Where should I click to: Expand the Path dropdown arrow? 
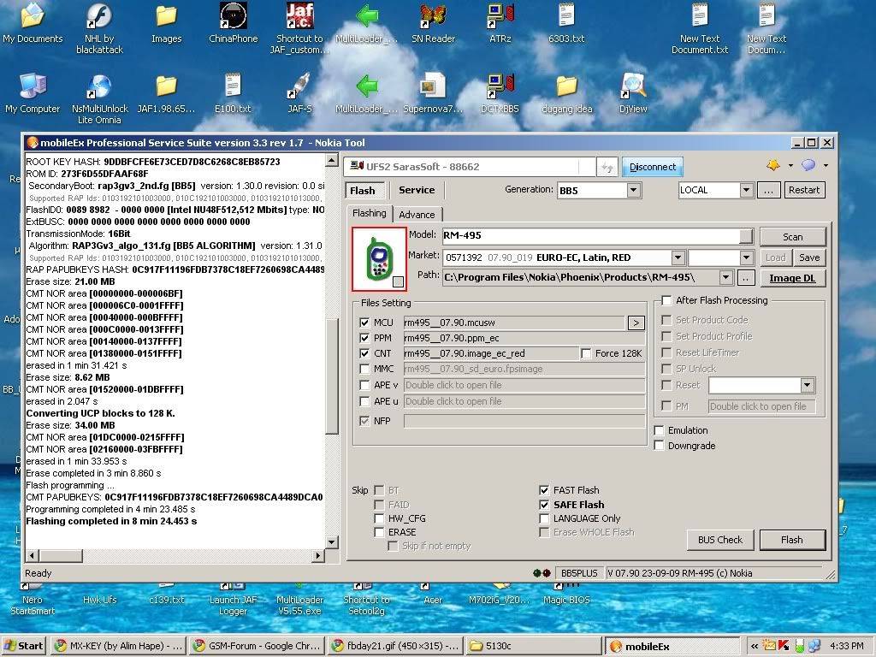pos(725,277)
